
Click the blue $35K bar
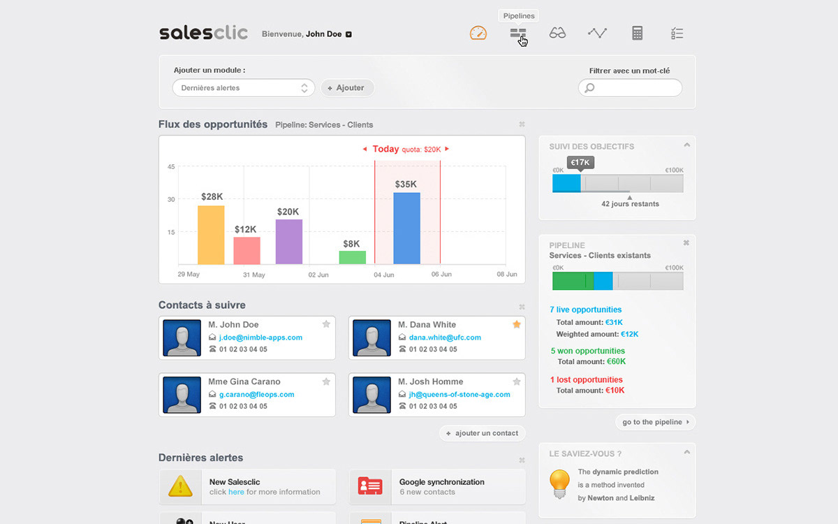[x=406, y=228]
